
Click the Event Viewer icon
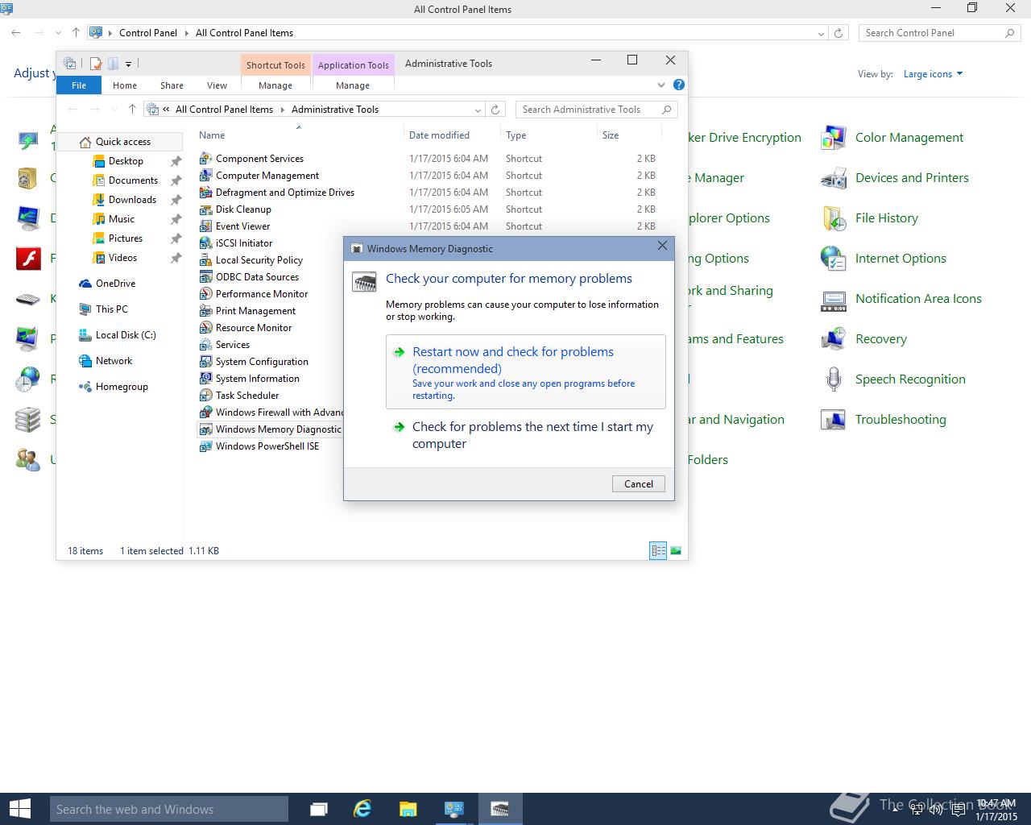(205, 226)
